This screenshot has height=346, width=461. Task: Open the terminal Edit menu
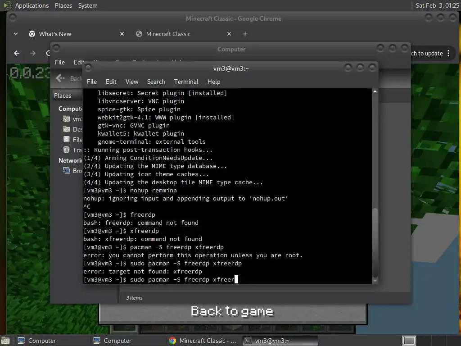[x=111, y=82]
